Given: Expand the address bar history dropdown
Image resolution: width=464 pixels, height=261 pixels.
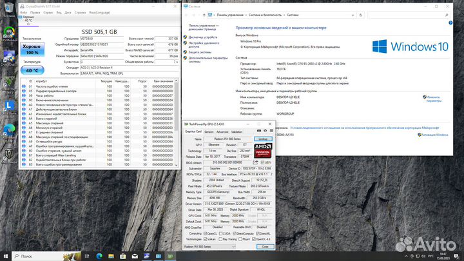Looking at the screenshot, I should point(353,15).
